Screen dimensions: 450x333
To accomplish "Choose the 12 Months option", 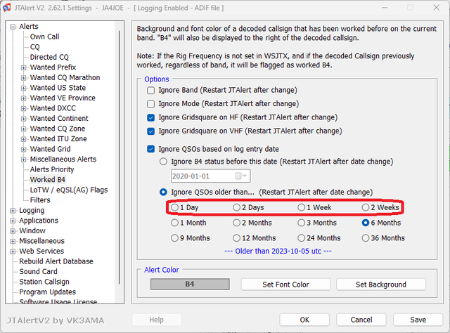I will (236, 237).
